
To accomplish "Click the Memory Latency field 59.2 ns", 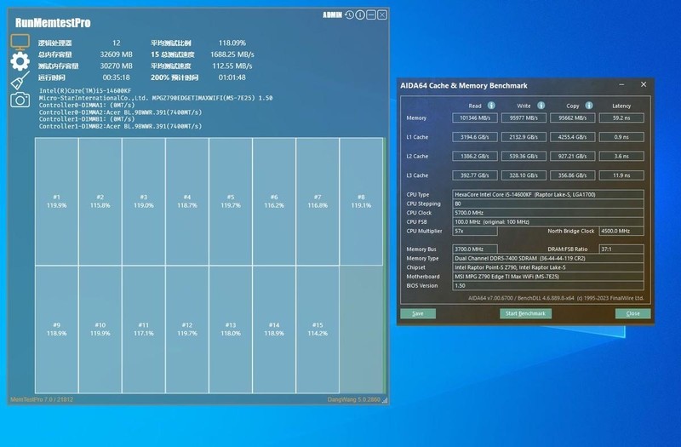I will pos(621,117).
